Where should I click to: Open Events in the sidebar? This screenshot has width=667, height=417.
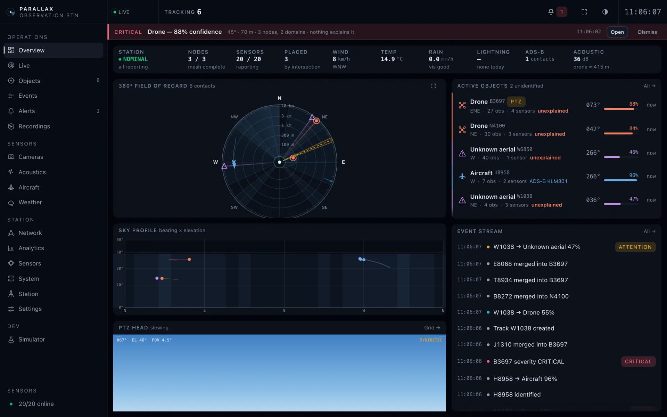[53, 96]
